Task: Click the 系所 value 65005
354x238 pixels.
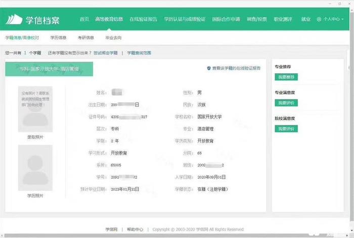Action: (116, 165)
